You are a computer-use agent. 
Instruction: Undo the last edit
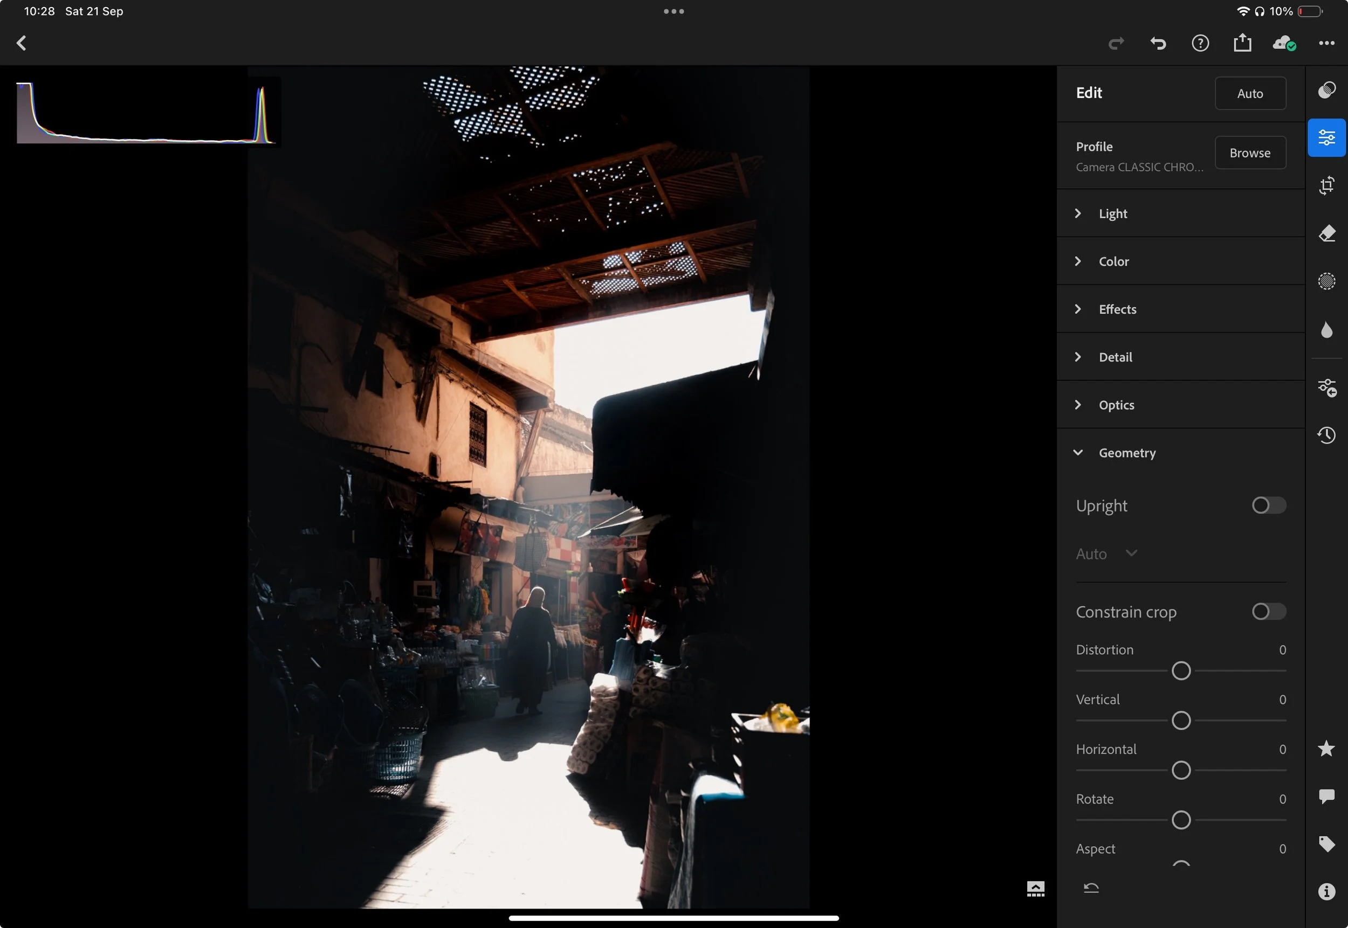point(1158,43)
